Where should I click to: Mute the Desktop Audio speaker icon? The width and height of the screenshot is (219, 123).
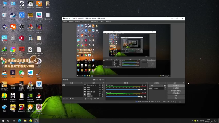point(142,97)
